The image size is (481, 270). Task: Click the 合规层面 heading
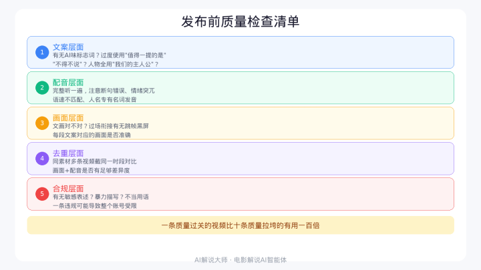click(68, 189)
